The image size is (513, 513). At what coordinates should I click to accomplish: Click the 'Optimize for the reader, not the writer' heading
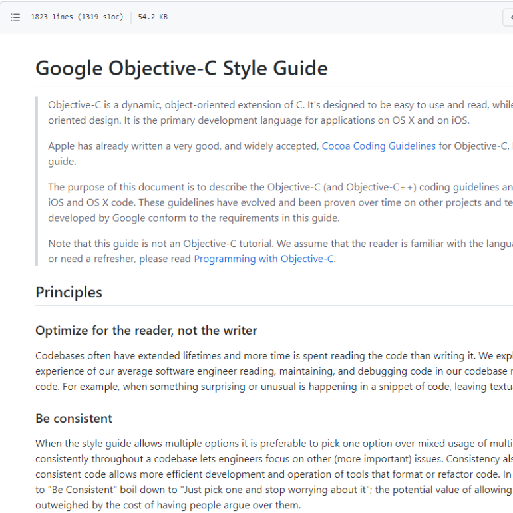[x=146, y=331]
